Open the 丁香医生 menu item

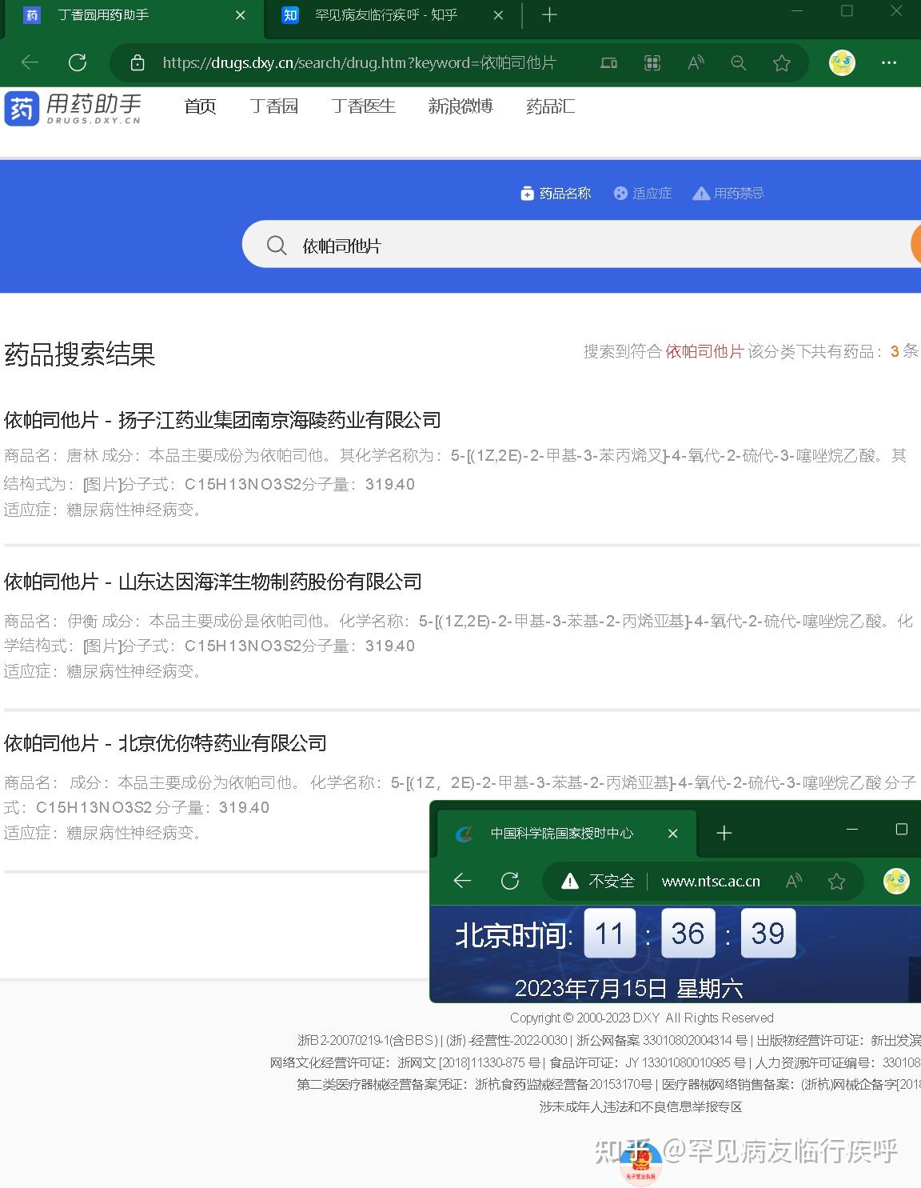tap(364, 106)
